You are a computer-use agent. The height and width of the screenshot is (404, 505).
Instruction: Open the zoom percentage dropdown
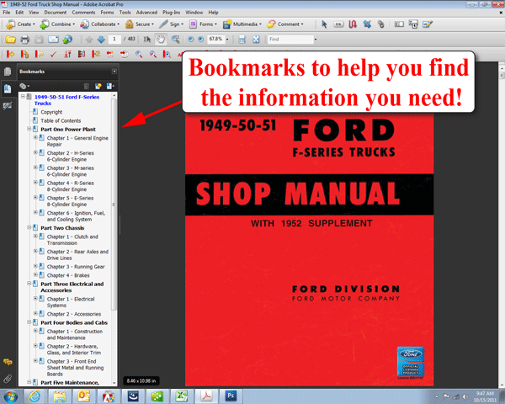pos(228,40)
